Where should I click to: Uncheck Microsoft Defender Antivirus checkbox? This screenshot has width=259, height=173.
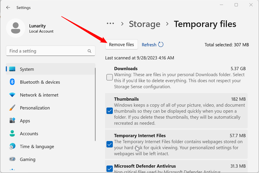tap(109, 169)
